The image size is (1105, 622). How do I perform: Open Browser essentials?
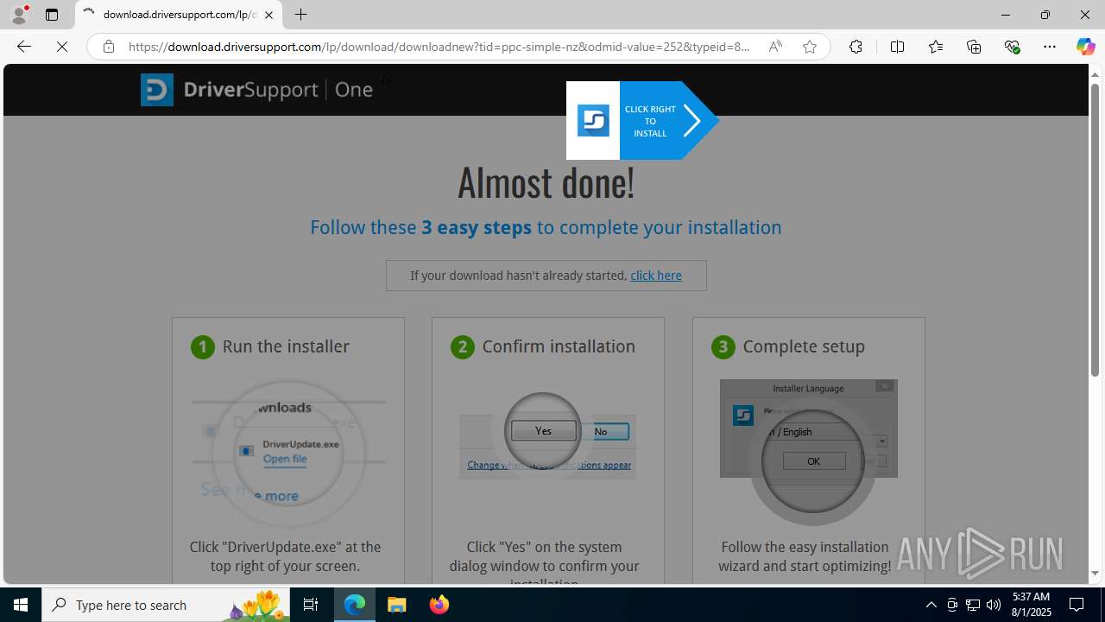tap(1012, 47)
